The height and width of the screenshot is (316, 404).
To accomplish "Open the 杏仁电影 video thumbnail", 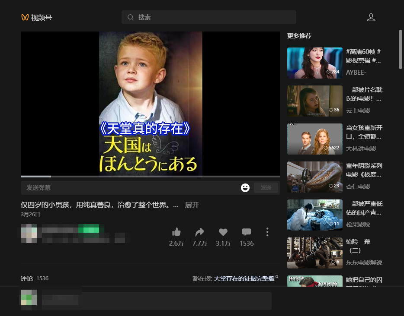I will tap(314, 177).
